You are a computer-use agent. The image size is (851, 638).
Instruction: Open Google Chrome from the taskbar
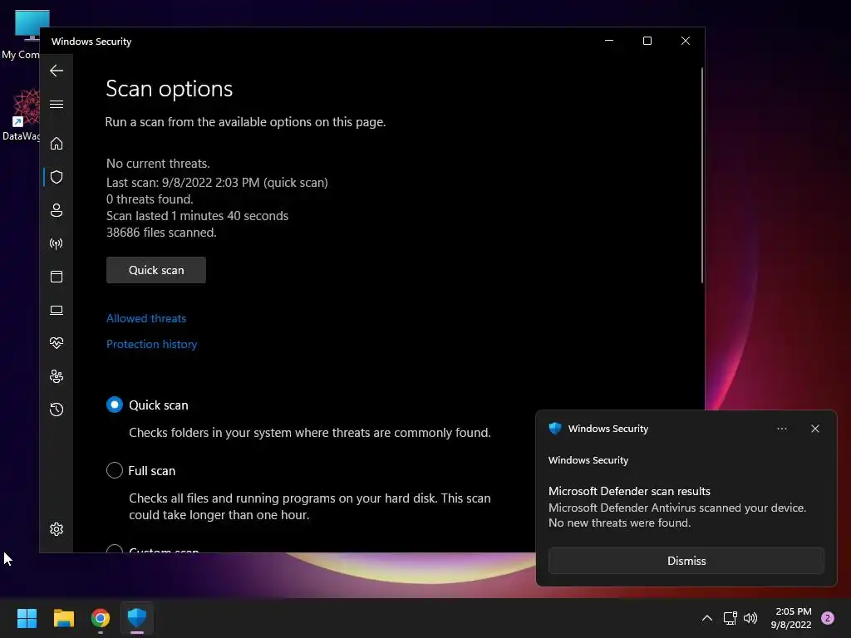coord(101,618)
